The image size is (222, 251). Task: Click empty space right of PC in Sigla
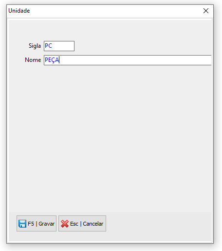(63, 46)
